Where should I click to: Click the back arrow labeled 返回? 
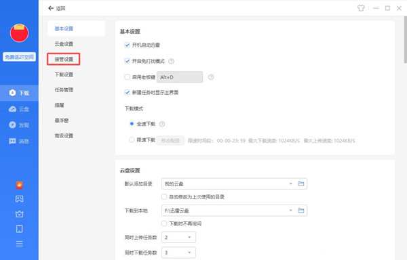[x=56, y=8]
